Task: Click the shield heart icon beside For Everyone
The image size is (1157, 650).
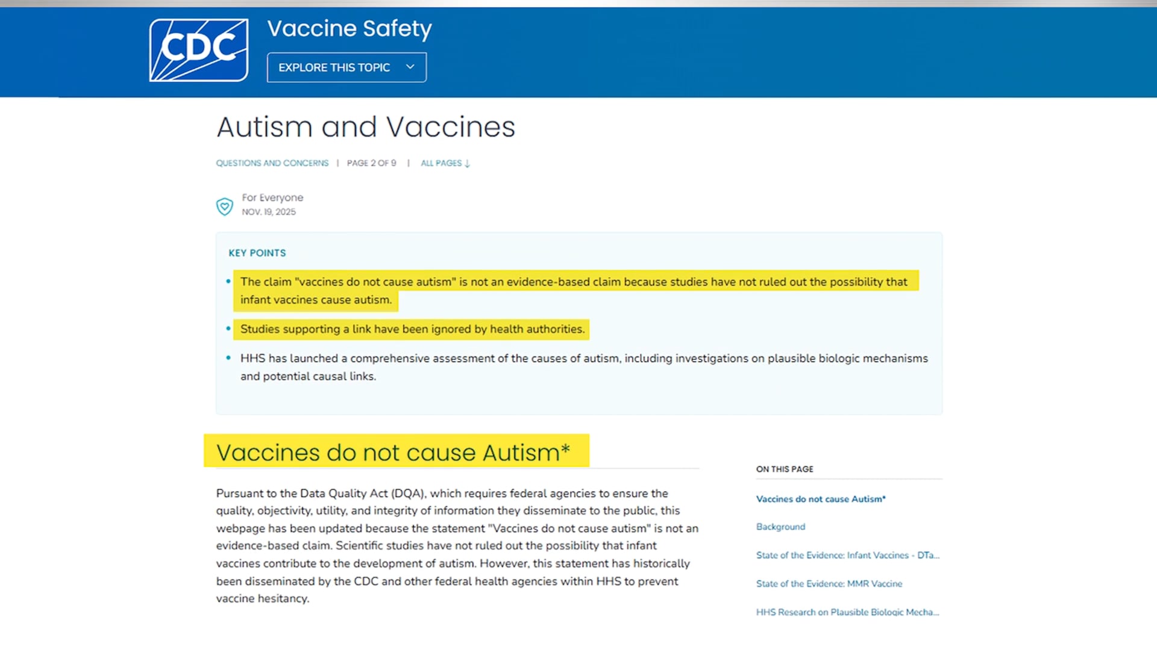Action: pos(225,206)
